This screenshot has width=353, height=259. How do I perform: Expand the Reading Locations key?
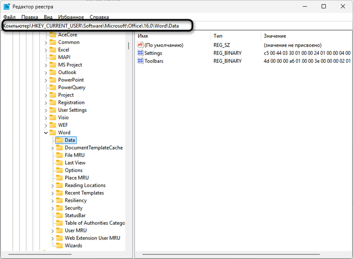[x=53, y=186]
